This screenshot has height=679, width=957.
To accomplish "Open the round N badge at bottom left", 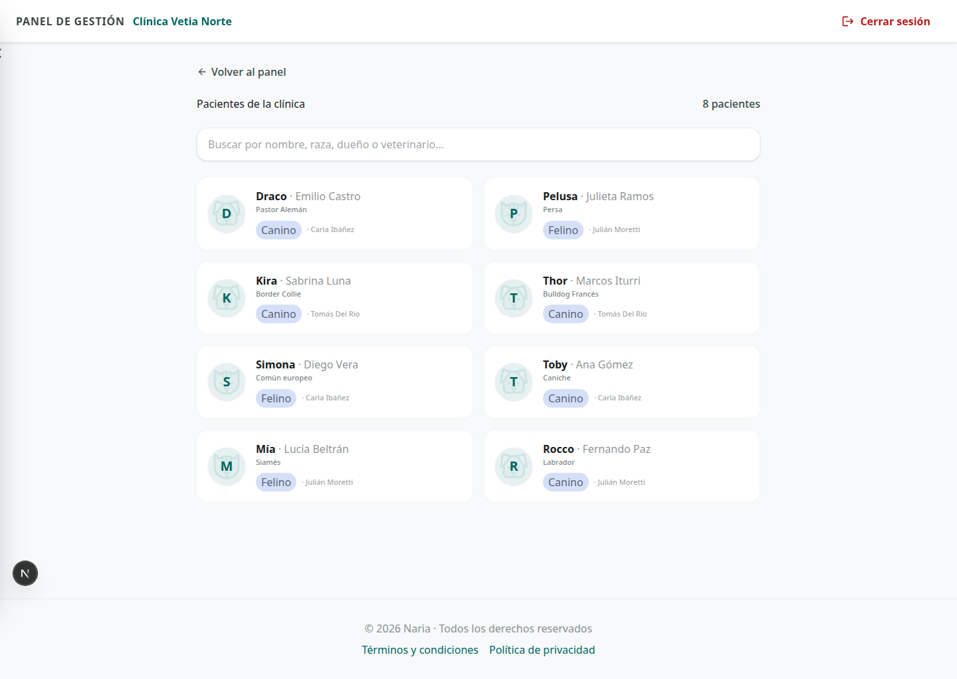I will [25, 573].
